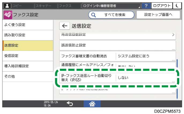Open the スキャナー function tab

click(x=46, y=6)
